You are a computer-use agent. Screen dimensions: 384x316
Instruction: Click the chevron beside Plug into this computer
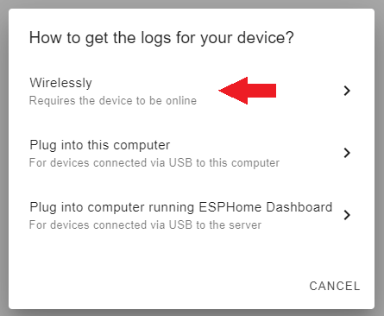[x=347, y=153]
